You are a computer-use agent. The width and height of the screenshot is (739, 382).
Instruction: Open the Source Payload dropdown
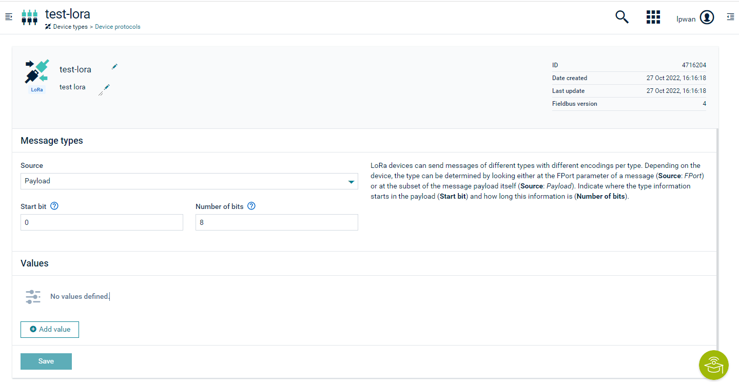click(x=189, y=181)
